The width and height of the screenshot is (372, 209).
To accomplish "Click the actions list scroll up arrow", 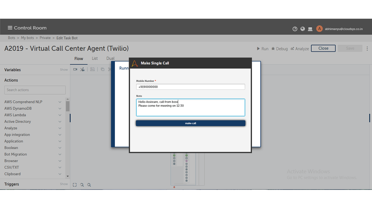I will pos(68,99).
